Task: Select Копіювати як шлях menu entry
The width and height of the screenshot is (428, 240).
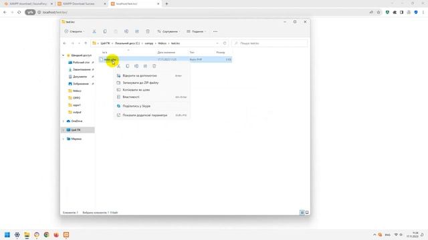Action: (152, 90)
